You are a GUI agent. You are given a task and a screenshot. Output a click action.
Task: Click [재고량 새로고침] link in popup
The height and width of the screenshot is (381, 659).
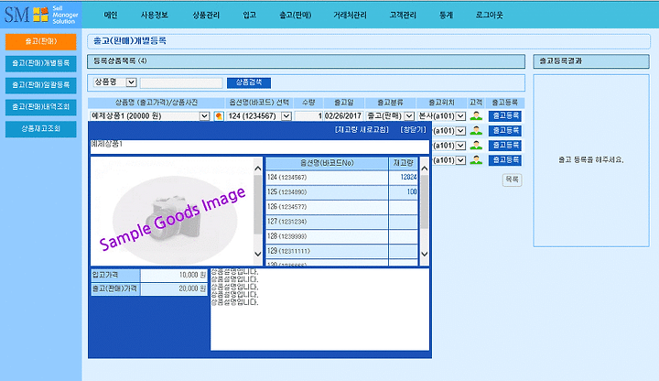tap(362, 129)
